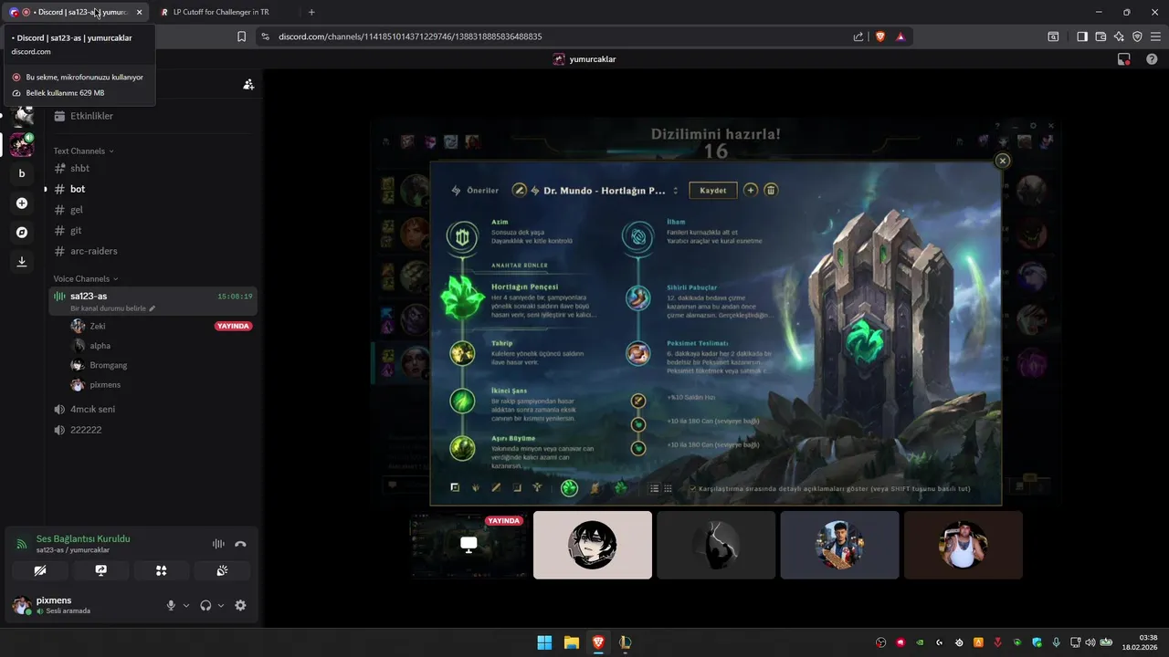The height and width of the screenshot is (657, 1169).
Task: Open File Explorer from the taskbar
Action: click(571, 642)
